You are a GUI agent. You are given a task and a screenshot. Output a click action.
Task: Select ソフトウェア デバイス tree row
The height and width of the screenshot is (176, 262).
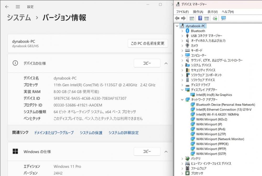click(x=203, y=80)
